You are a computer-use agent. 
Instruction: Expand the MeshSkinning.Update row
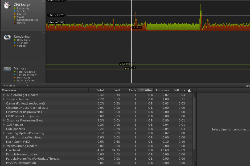(4, 146)
